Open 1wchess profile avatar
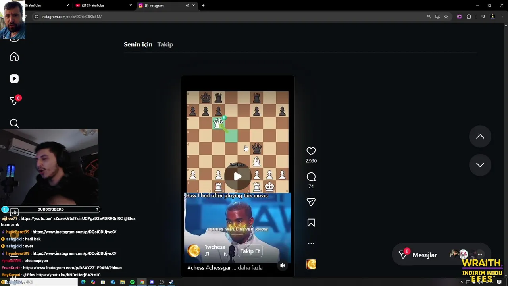Viewport: 508px width, 286px height. [194, 251]
